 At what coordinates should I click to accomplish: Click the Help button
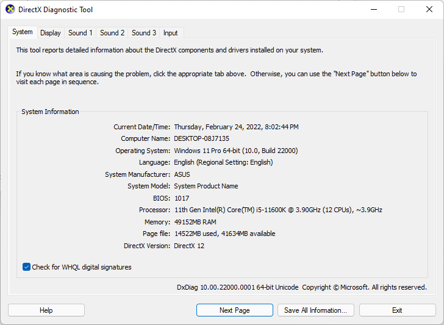pos(46,310)
